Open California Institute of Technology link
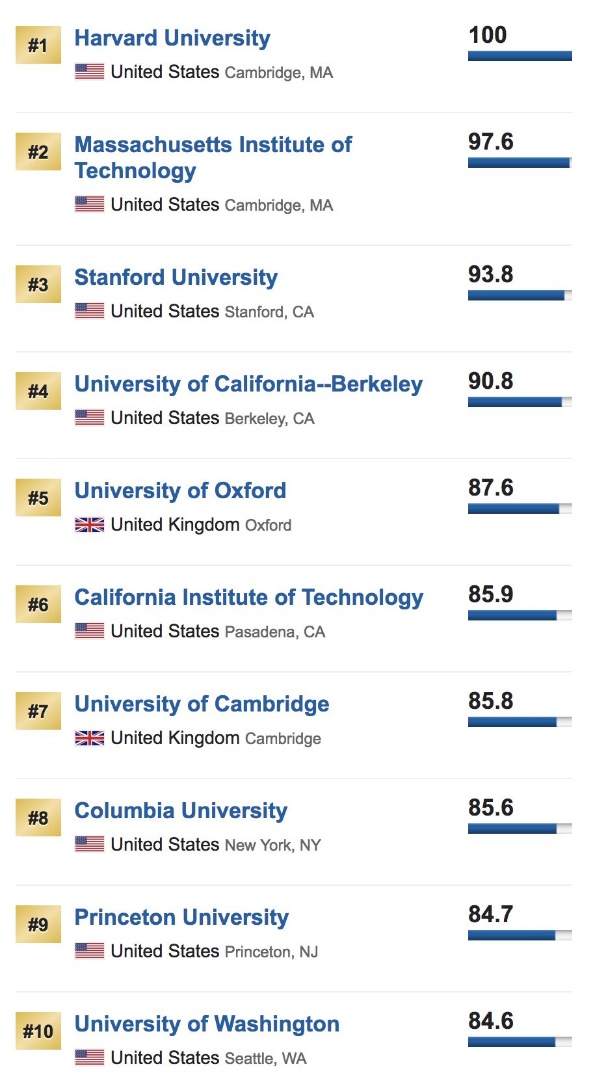The height and width of the screenshot is (1077, 593). click(x=249, y=598)
